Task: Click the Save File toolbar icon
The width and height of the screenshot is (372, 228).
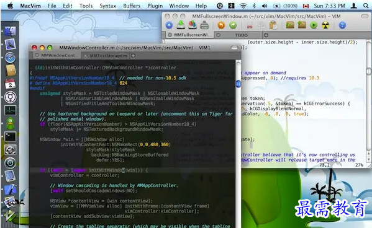Action: pyautogui.click(x=181, y=25)
